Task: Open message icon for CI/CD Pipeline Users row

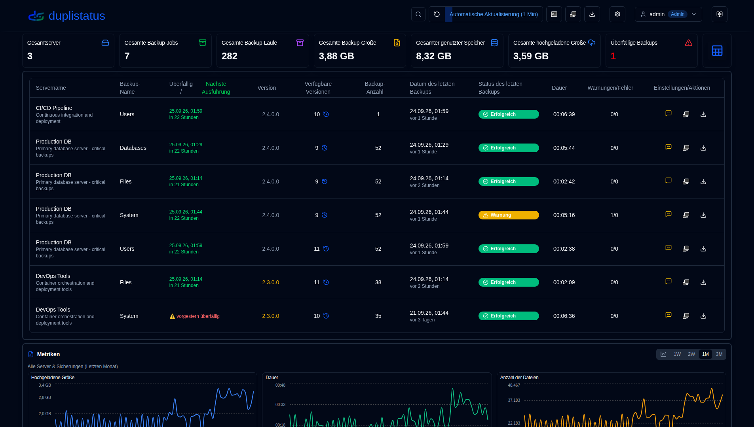Action: [x=669, y=113]
